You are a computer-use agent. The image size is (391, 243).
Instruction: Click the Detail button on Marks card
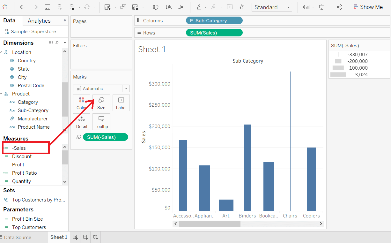click(82, 122)
